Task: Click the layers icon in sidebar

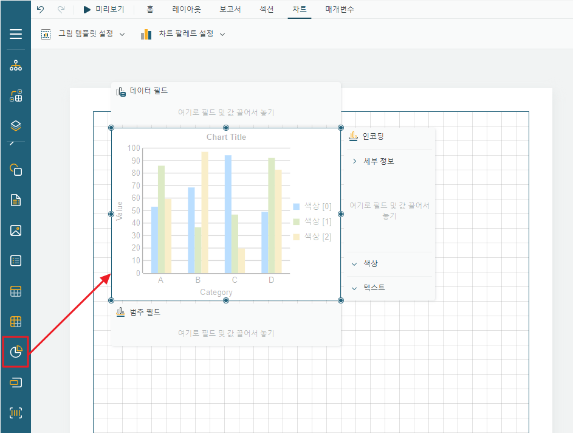Action: [16, 126]
